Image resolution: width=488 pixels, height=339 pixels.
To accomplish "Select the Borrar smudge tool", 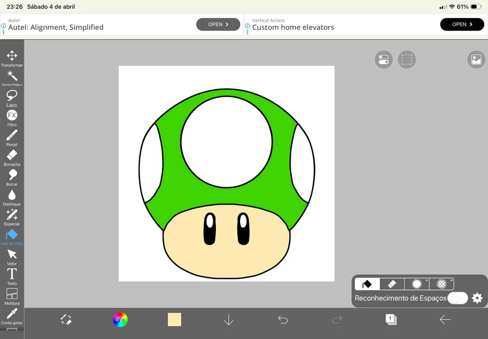I will click(12, 178).
